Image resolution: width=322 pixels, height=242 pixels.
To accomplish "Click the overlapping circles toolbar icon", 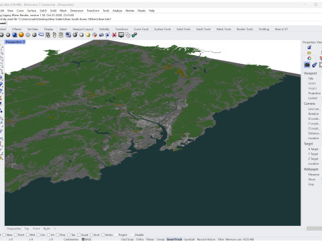I will click(x=127, y=35).
